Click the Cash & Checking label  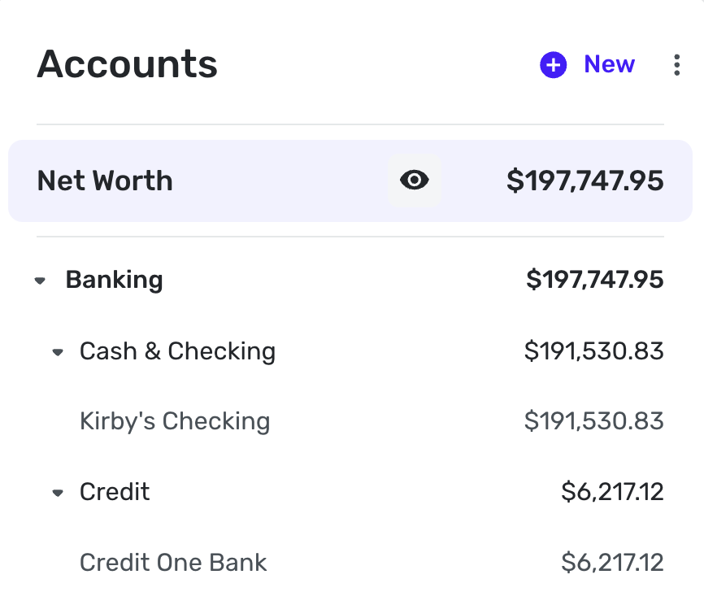pos(177,351)
